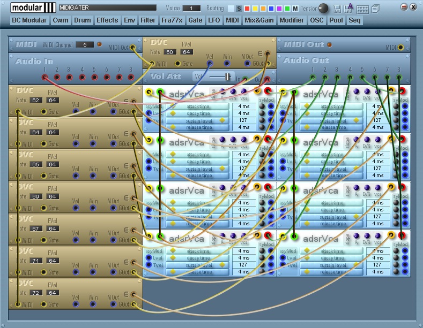
Task: Expand the Filter module list
Action: coord(148,20)
